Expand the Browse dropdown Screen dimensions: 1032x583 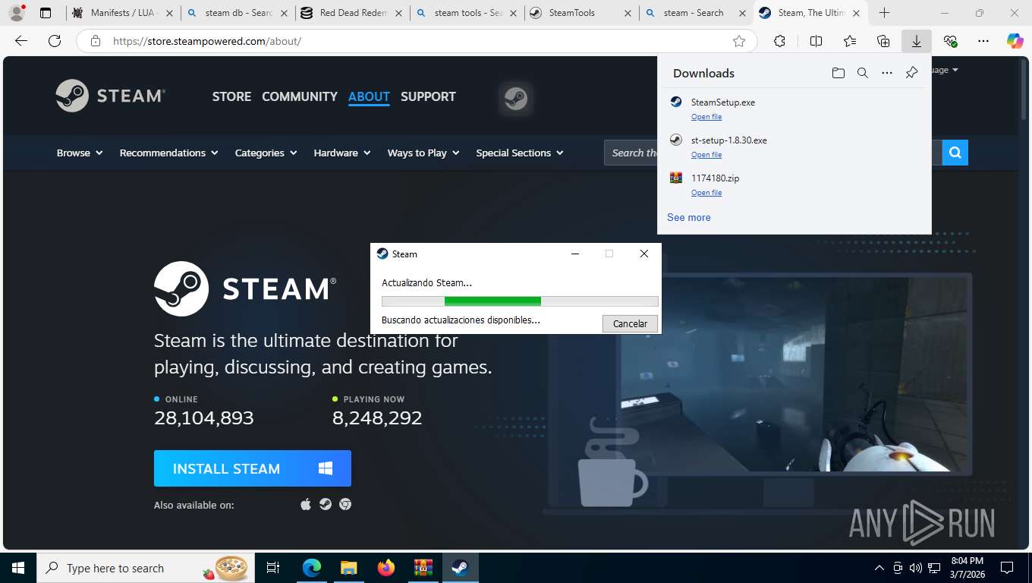tap(80, 153)
